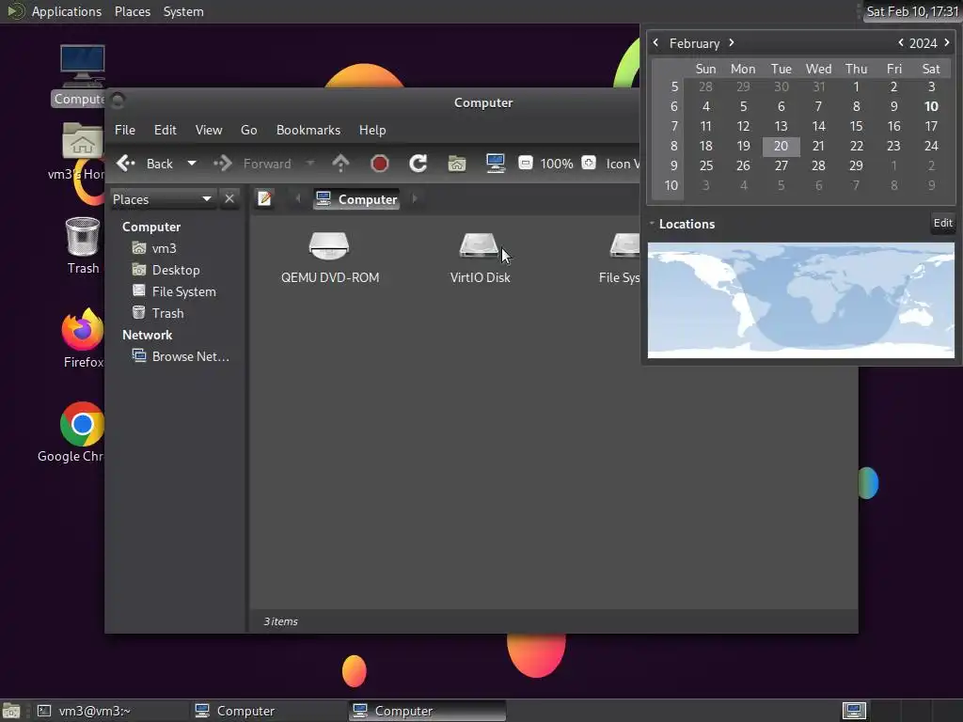Viewport: 963px width, 722px height.
Task: Open the View menu
Action: (x=209, y=130)
